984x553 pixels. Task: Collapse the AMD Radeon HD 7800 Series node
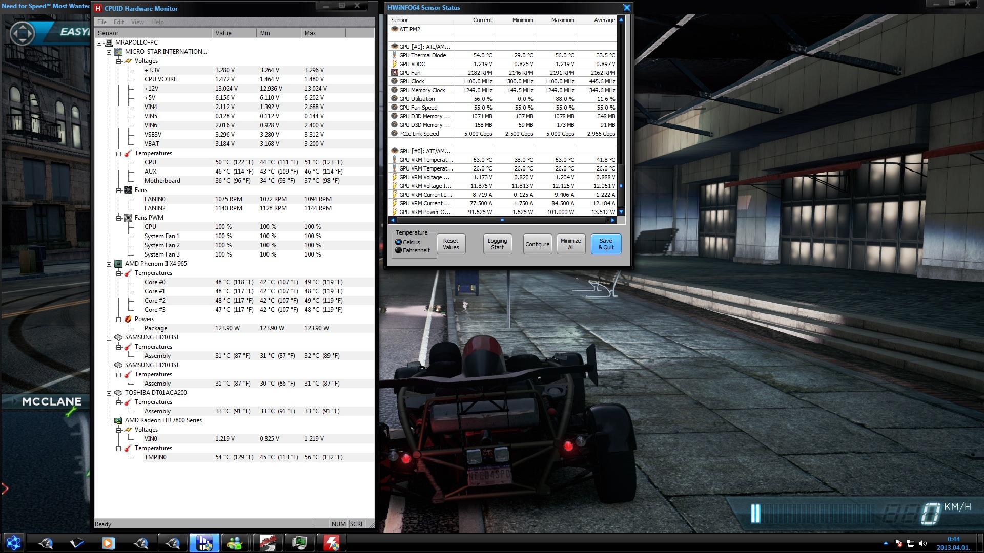pos(109,420)
